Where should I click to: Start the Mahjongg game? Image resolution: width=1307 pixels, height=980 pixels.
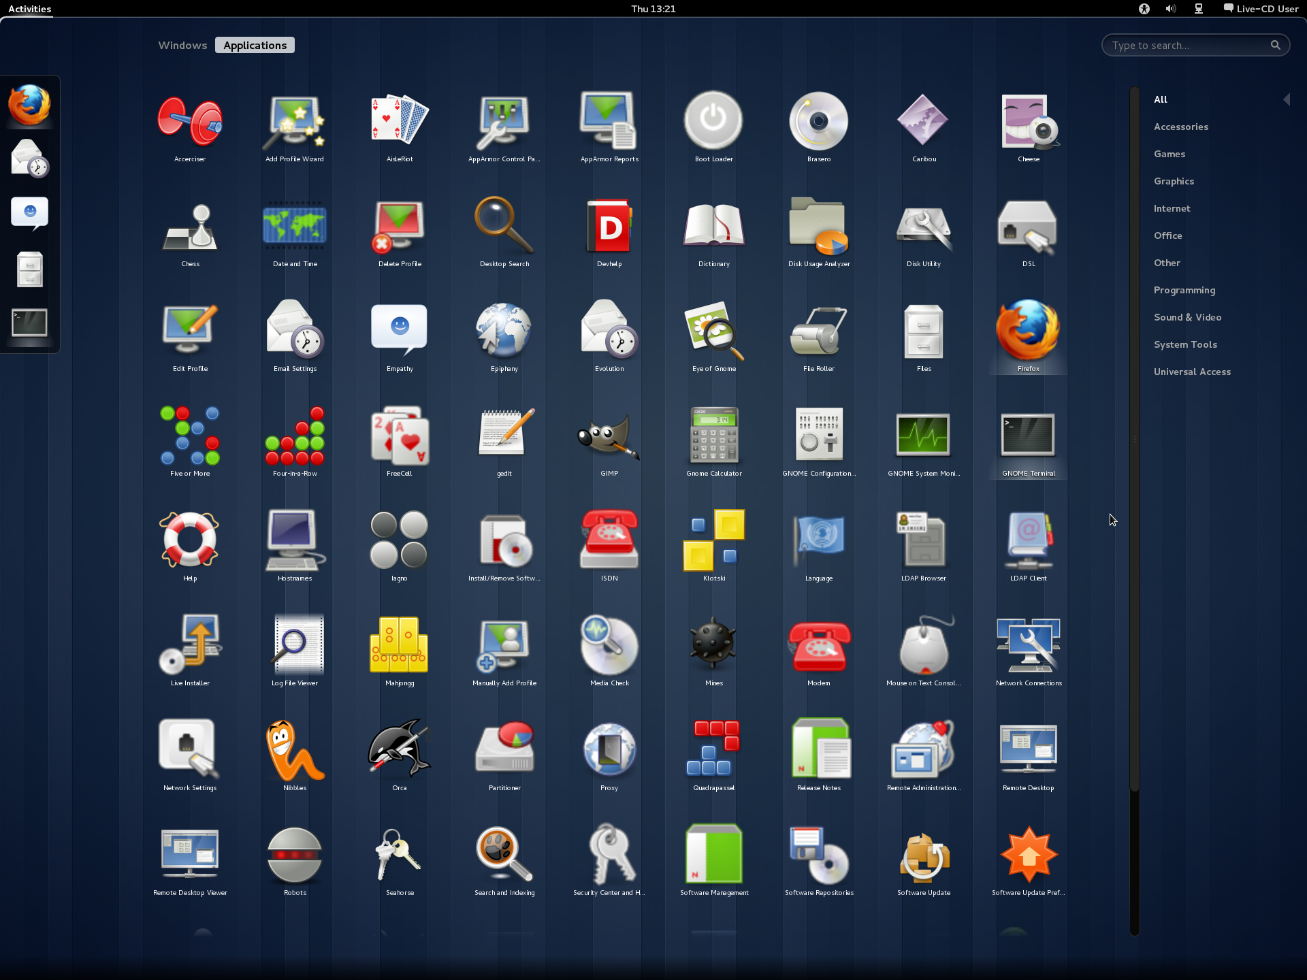[x=400, y=651]
